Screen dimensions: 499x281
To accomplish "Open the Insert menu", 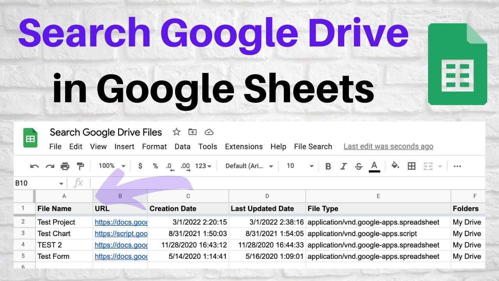I will click(x=124, y=147).
